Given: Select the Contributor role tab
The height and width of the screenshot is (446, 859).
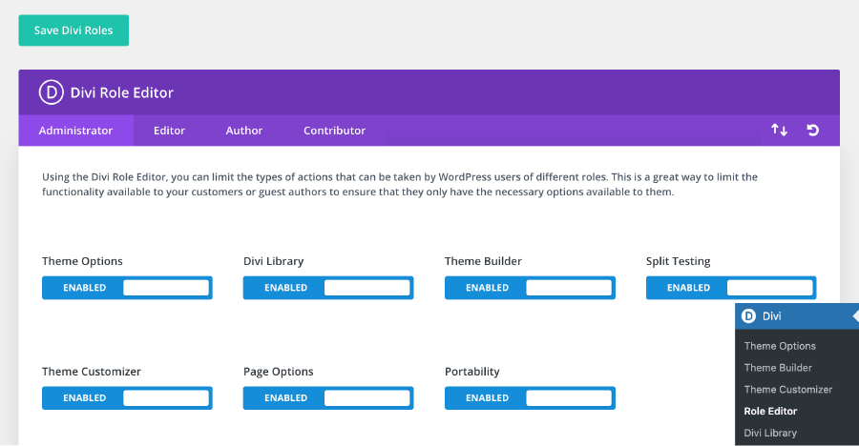Looking at the screenshot, I should 334,131.
